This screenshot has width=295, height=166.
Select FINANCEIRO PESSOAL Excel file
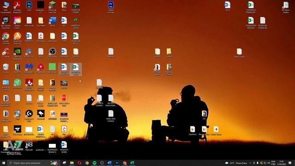(x=251, y=23)
